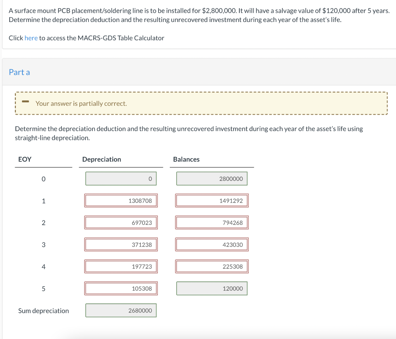
Task: Edit the year 2 depreciation field 697023
Action: coord(121,222)
